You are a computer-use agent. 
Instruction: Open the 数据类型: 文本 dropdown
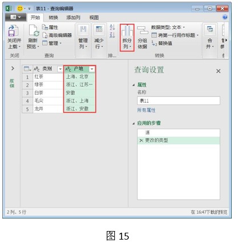168,27
